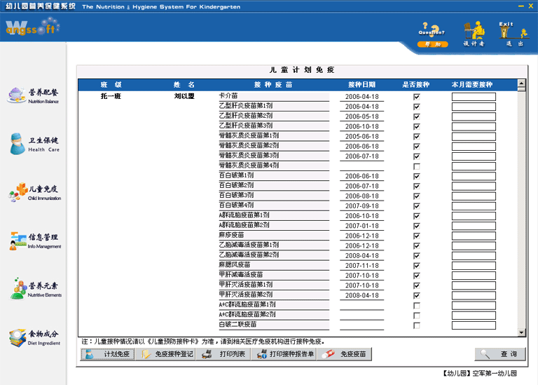Check the 白破二联疫苗 checkbox

point(417,325)
